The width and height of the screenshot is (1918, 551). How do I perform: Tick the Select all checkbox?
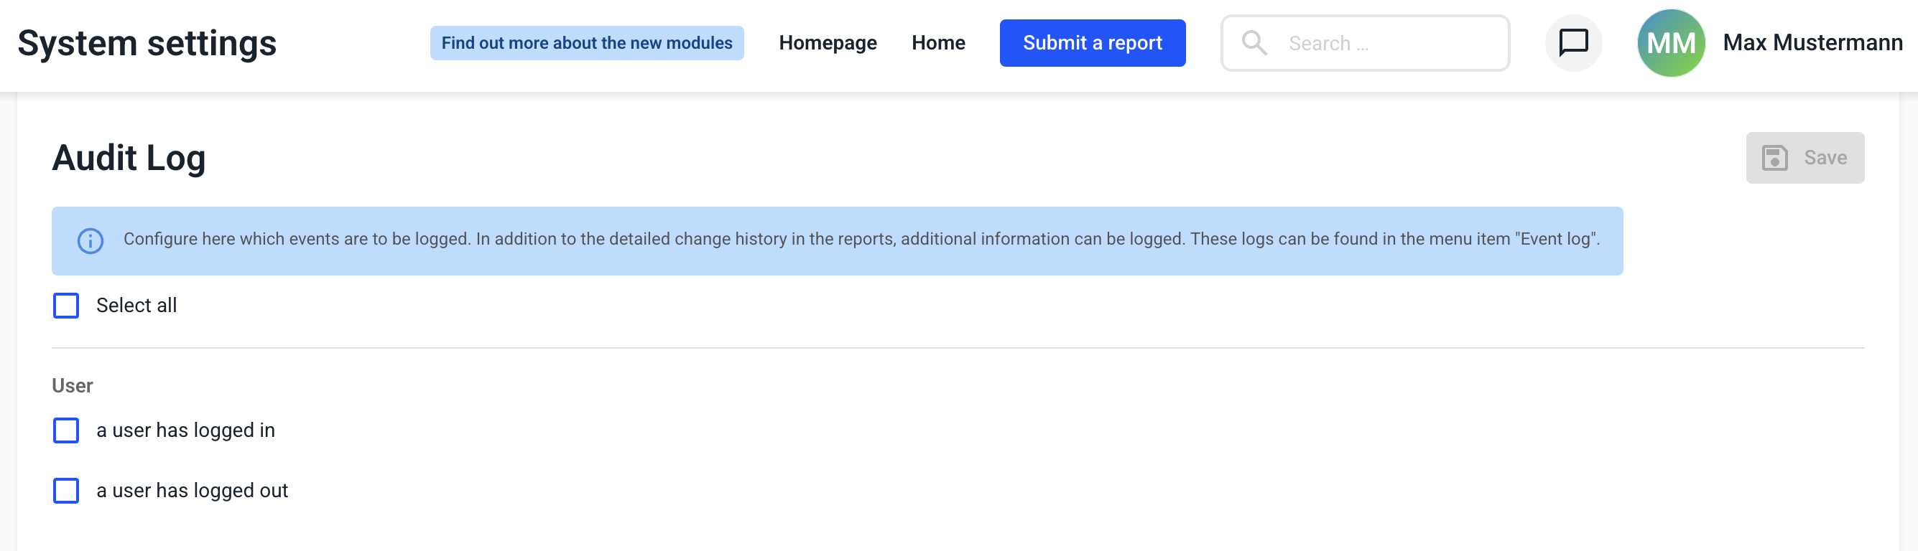(66, 306)
